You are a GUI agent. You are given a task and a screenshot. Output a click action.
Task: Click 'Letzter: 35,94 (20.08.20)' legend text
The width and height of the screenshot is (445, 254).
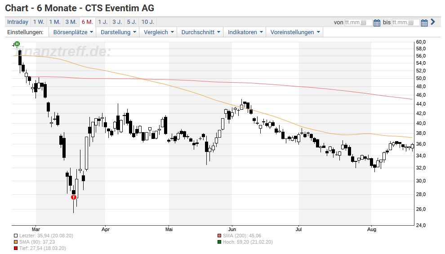(46, 236)
